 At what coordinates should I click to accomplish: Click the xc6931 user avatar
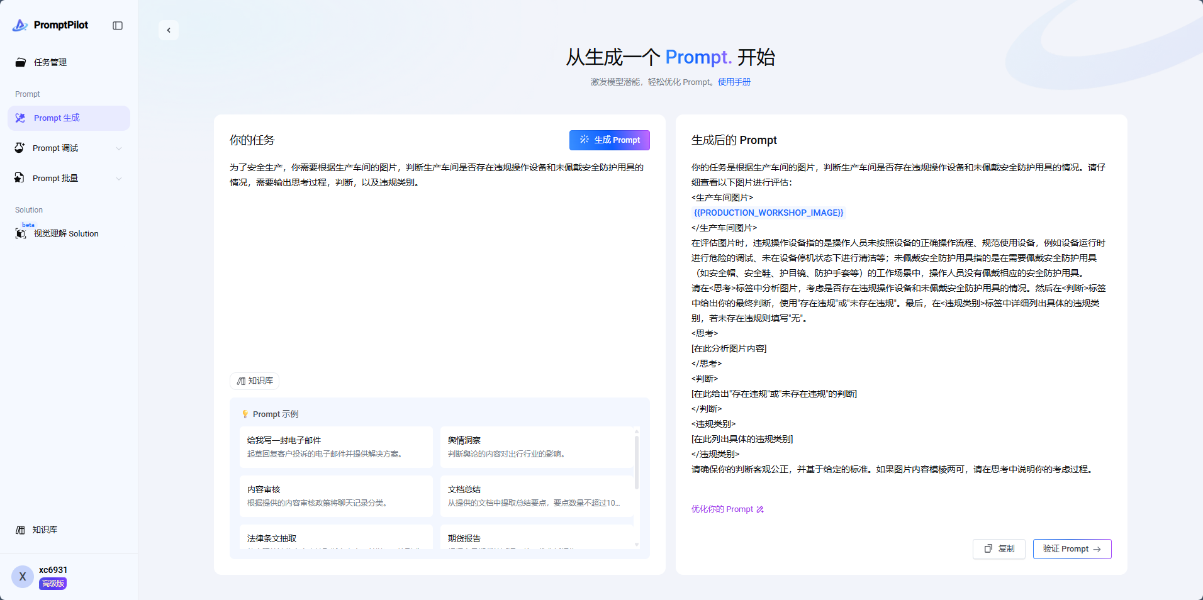coord(23,577)
